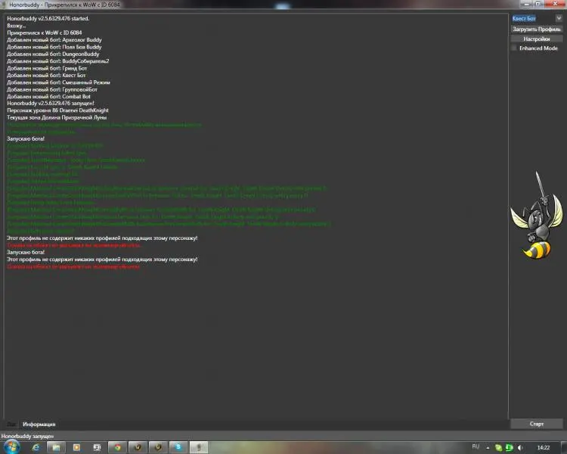The image size is (567, 454).
Task: Enable the Enhanced Mode checkbox
Action: (x=515, y=48)
